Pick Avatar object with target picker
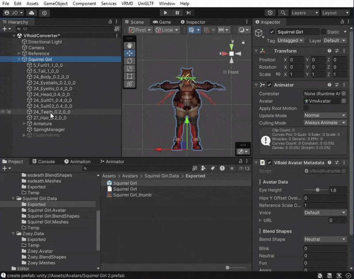354x279 pixels. [x=344, y=101]
